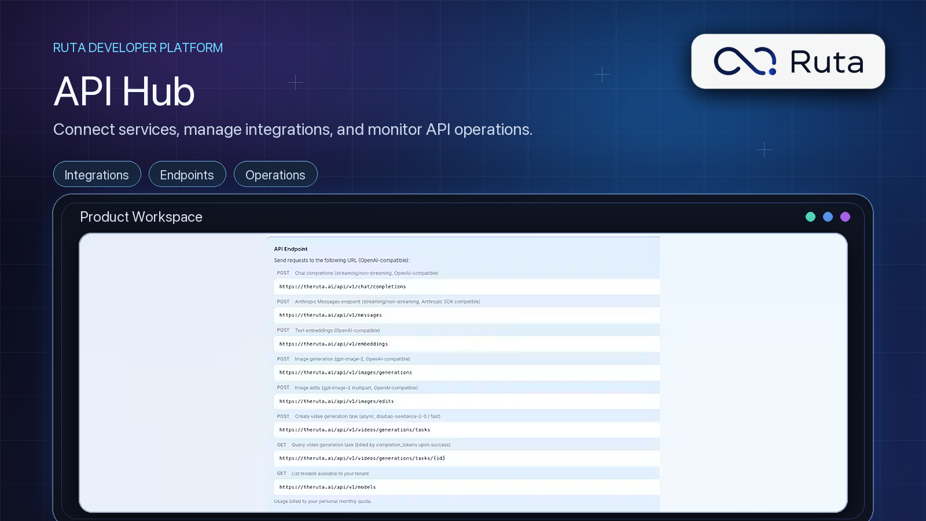Screen dimensions: 926x521
Task: Click the "Image generation" POST description
Action: tap(352, 359)
